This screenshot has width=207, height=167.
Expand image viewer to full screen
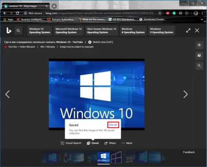pos(188,31)
